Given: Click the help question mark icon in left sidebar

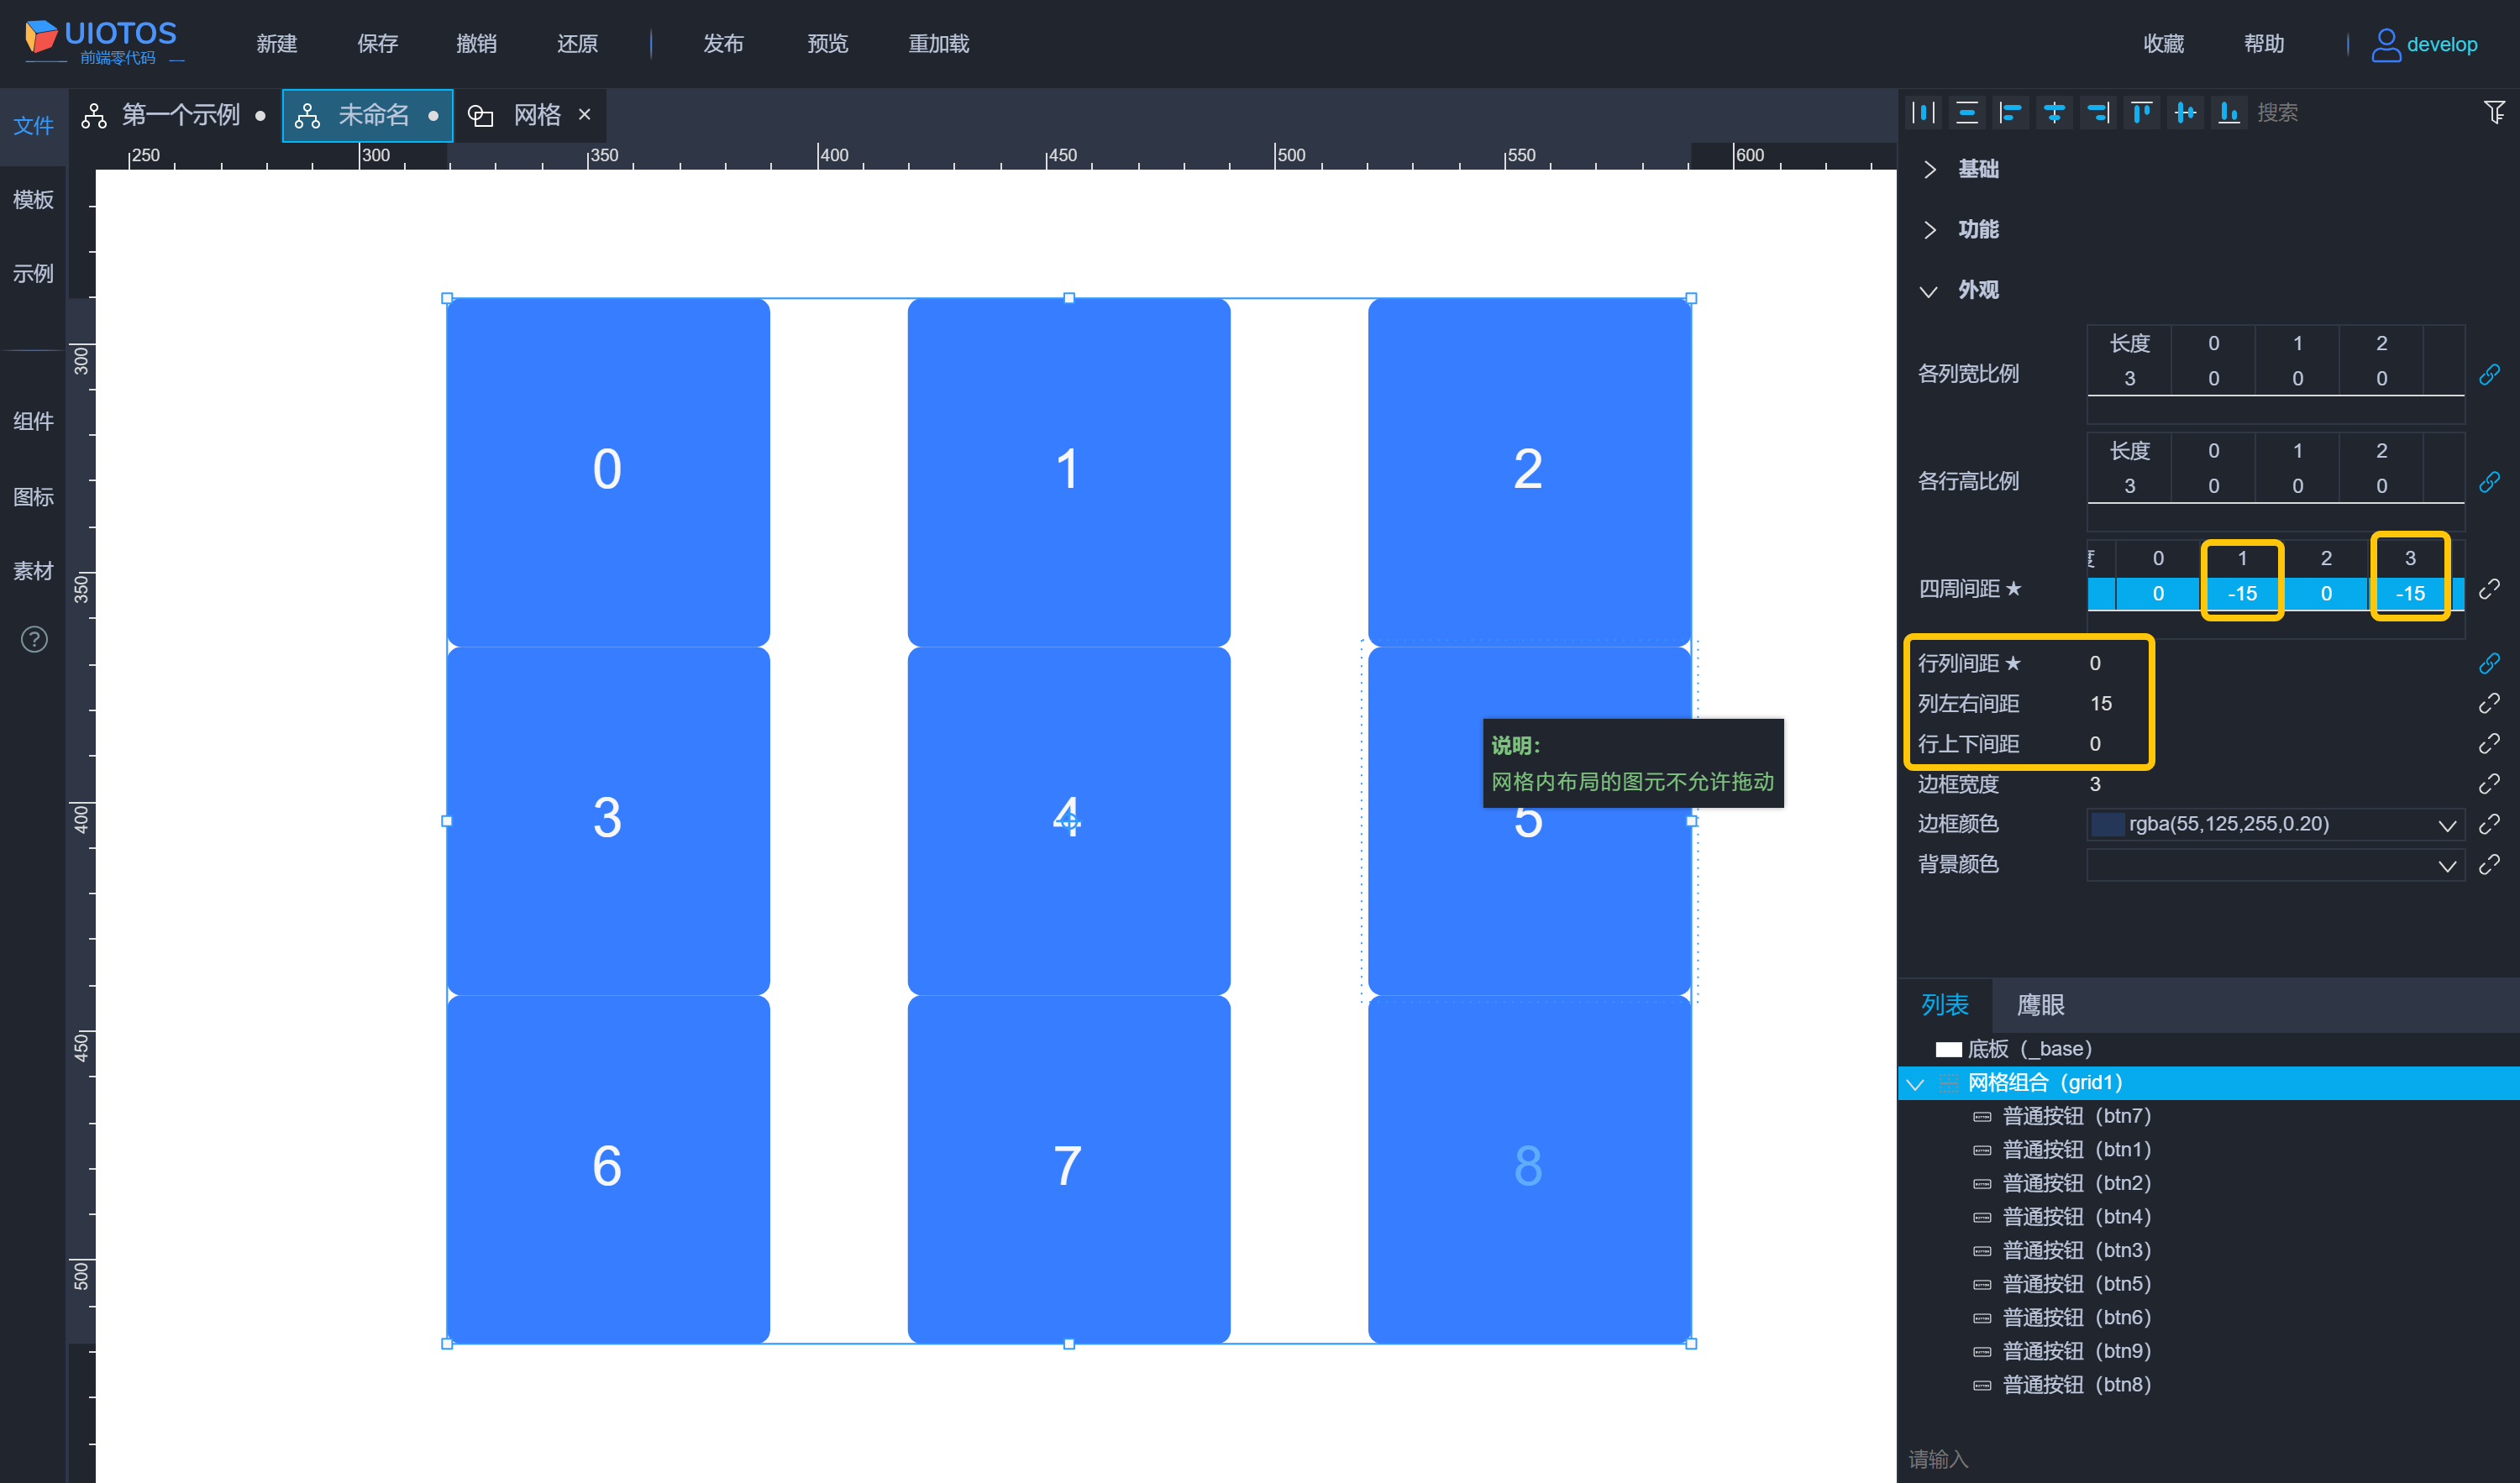Looking at the screenshot, I should click(x=34, y=639).
